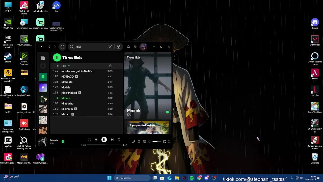
Task: Open the Browse icon next to search
Action: pos(118,47)
